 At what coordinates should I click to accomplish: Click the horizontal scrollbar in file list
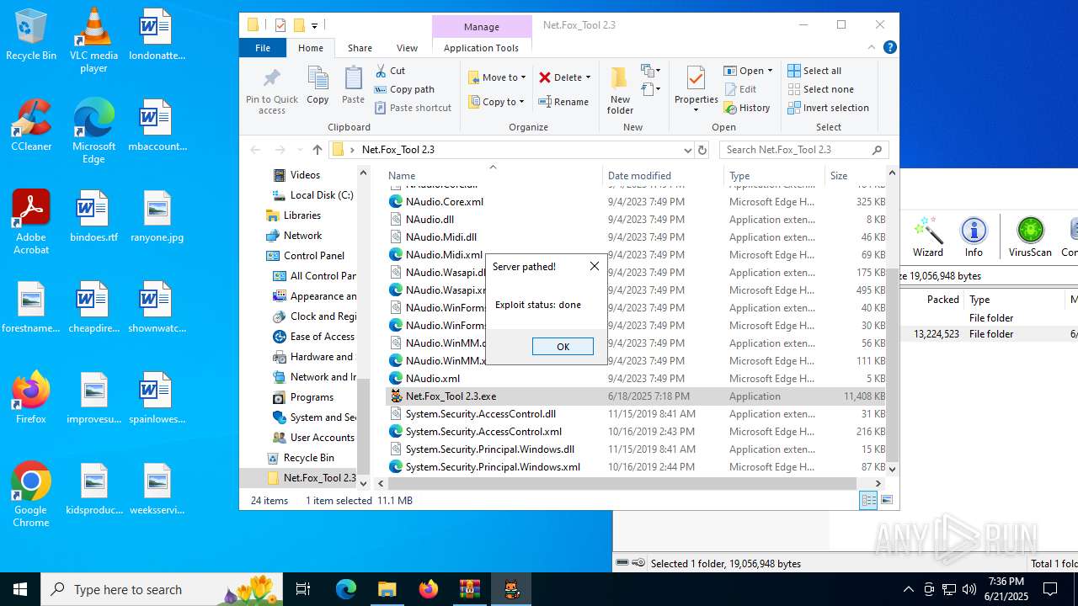pos(623,484)
